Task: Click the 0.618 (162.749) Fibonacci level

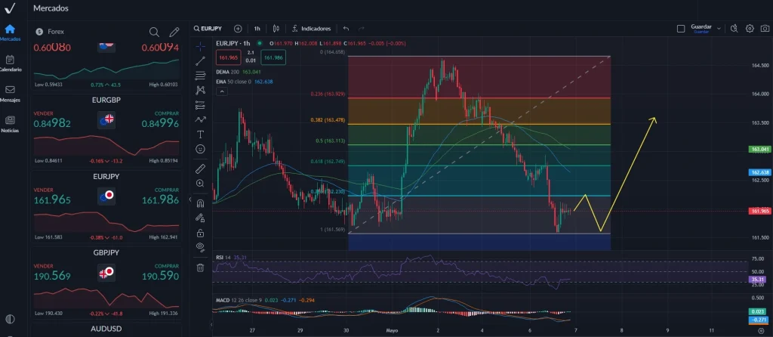Action: [x=328, y=162]
